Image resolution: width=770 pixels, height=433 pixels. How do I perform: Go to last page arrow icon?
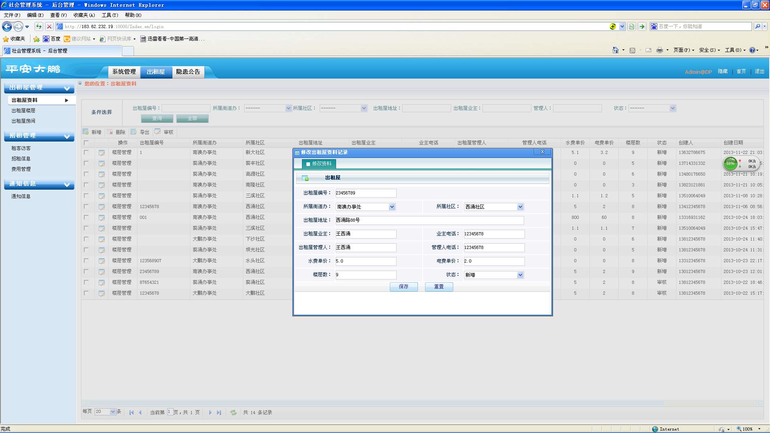pyautogui.click(x=219, y=413)
